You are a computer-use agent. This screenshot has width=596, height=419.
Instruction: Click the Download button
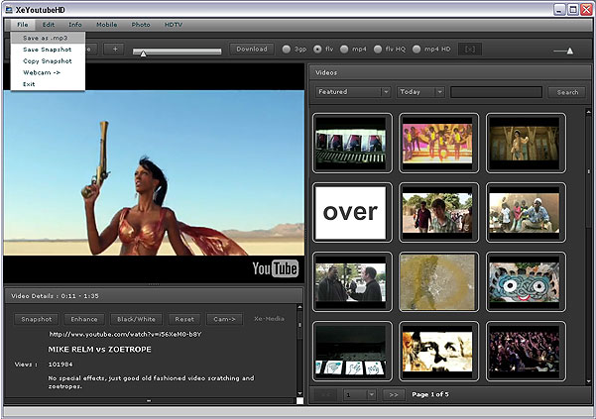click(252, 49)
